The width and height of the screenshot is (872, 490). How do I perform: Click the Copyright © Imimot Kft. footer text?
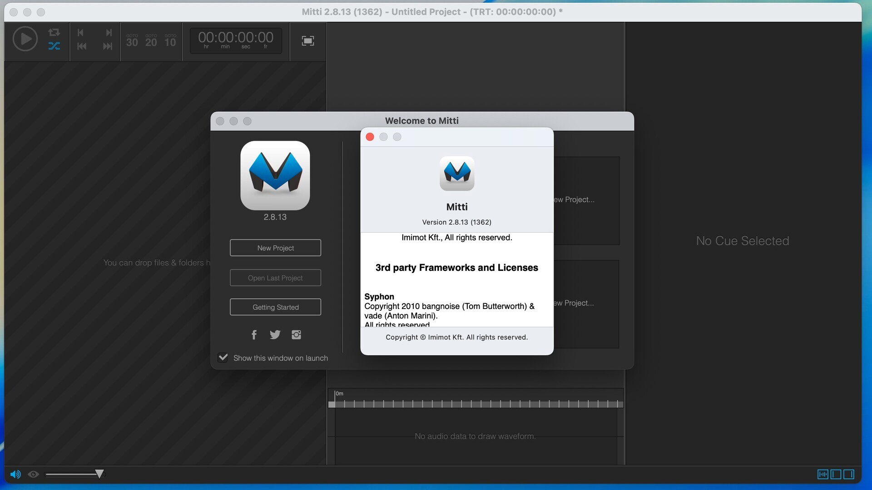(456, 338)
